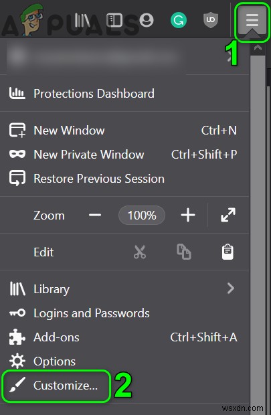
Task: Open the hamburger application menu button
Action: (x=252, y=21)
